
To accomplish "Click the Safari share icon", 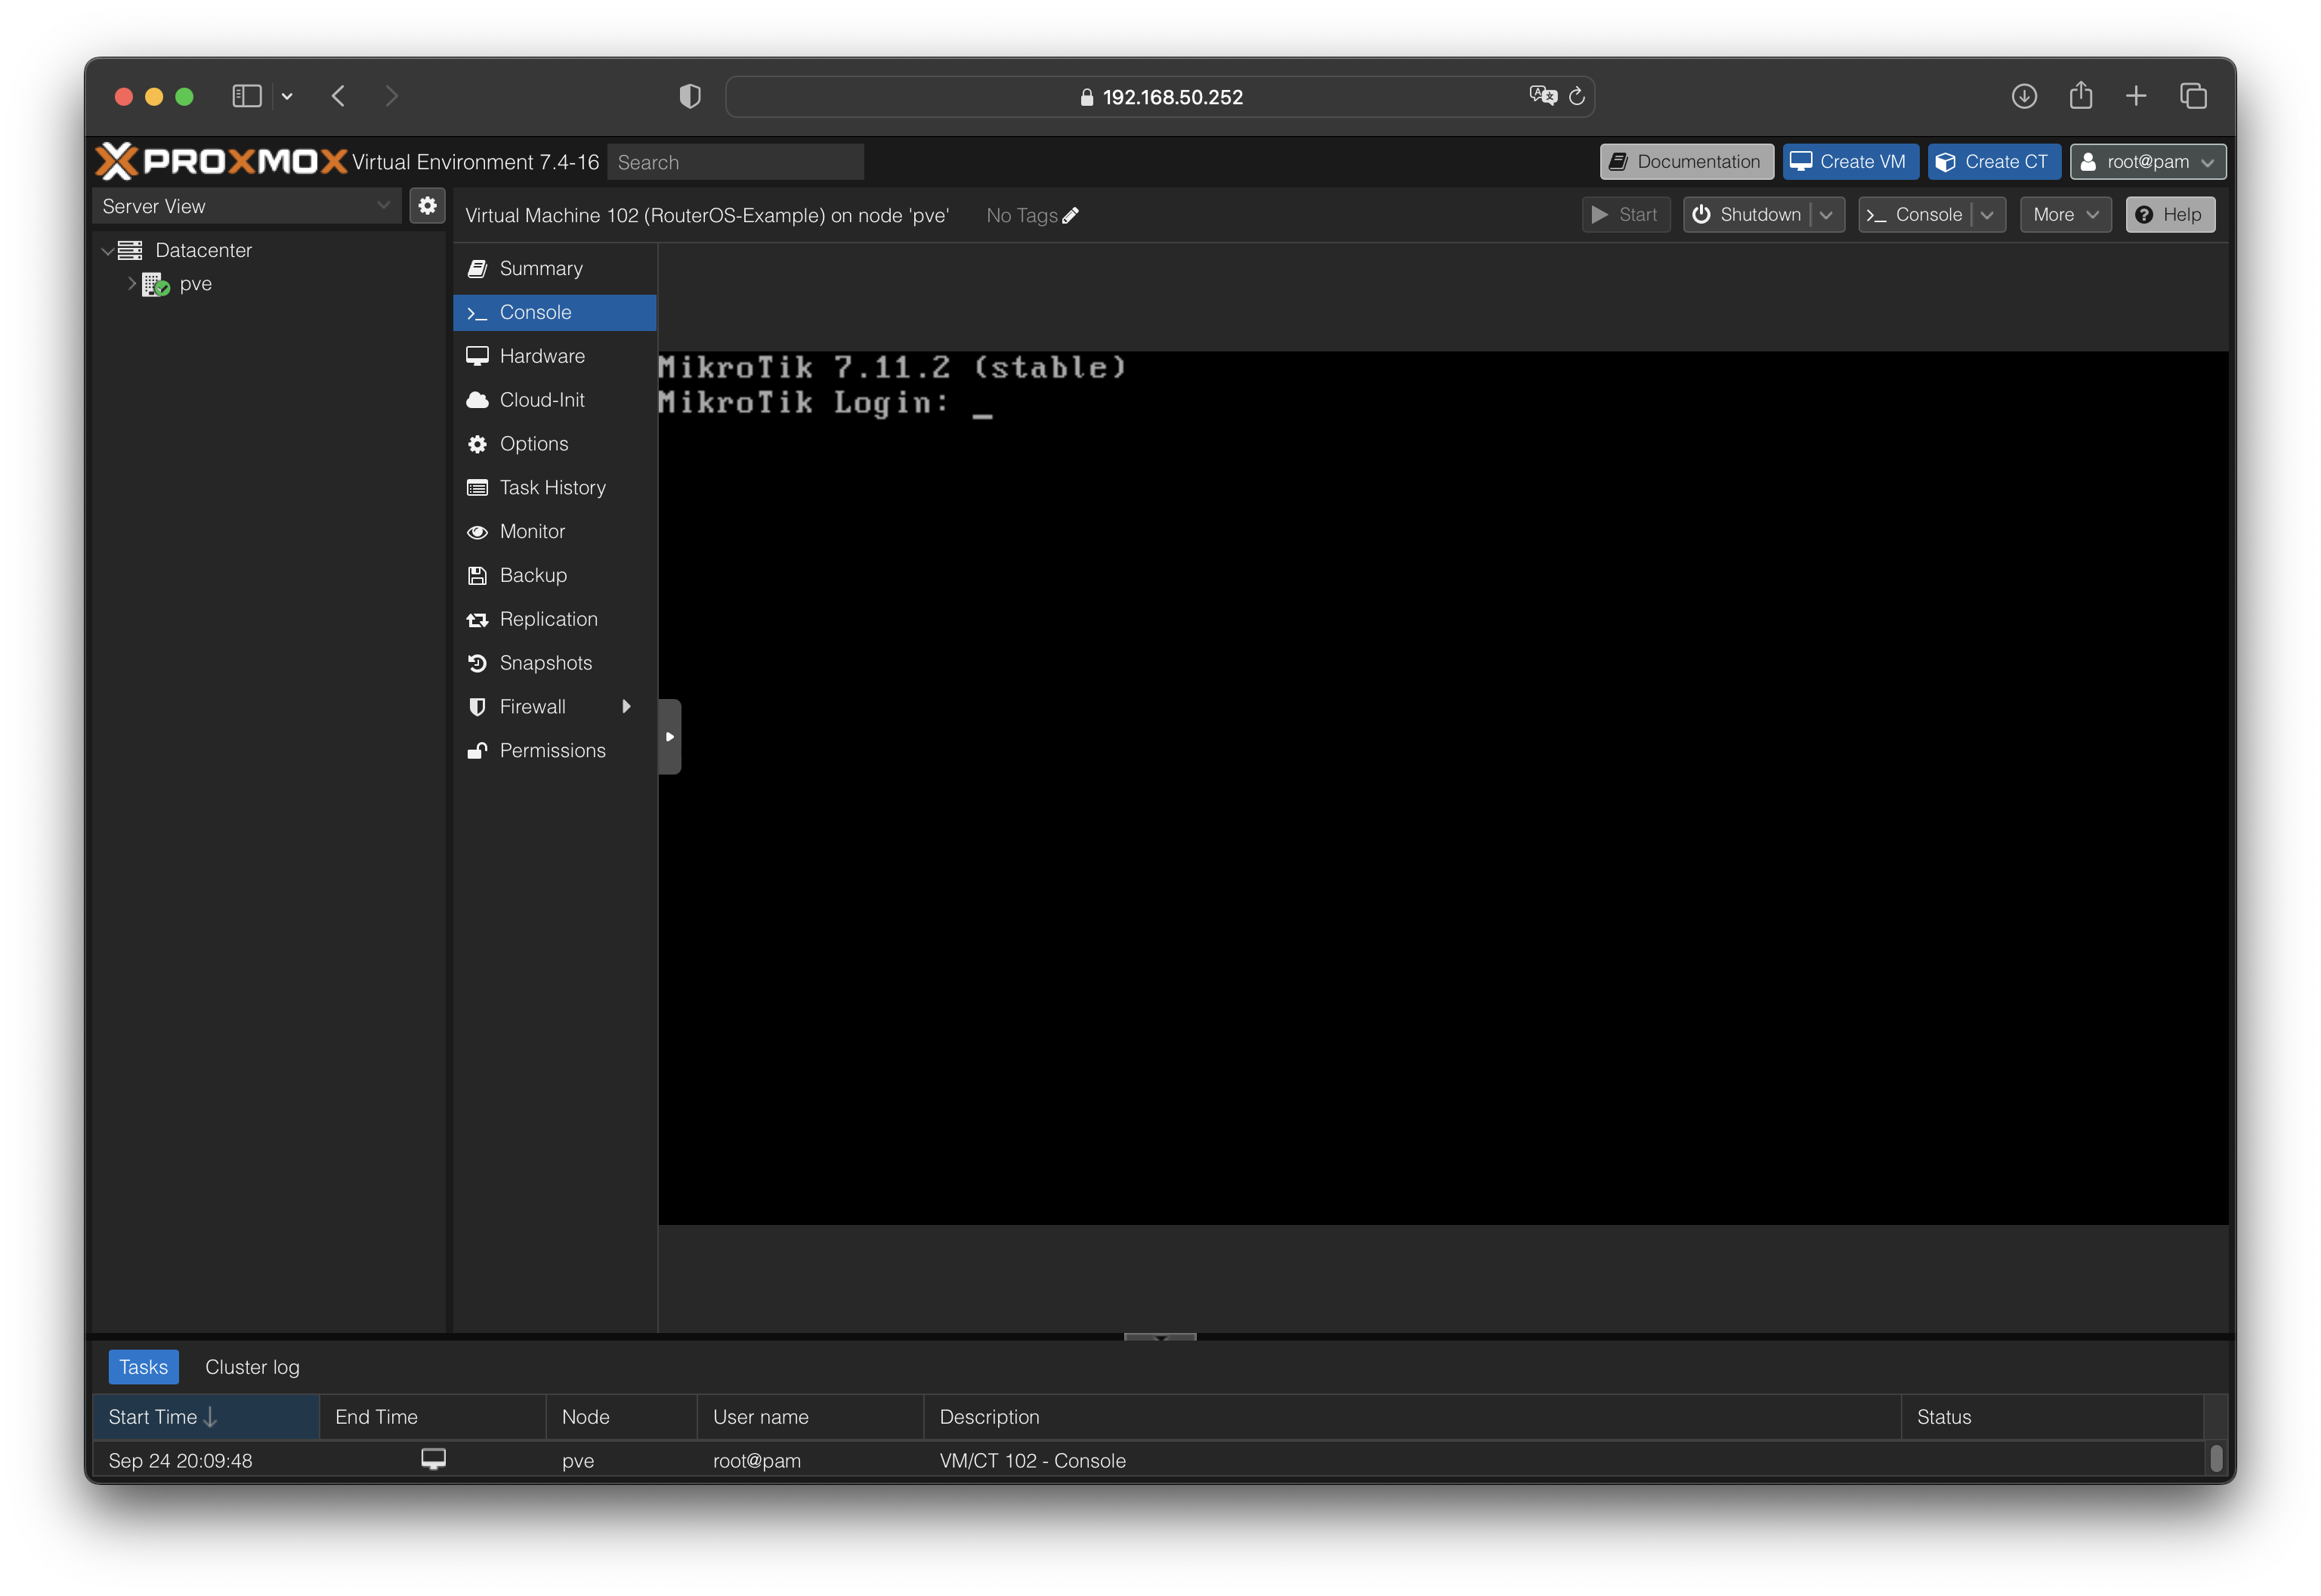I will tap(2081, 97).
